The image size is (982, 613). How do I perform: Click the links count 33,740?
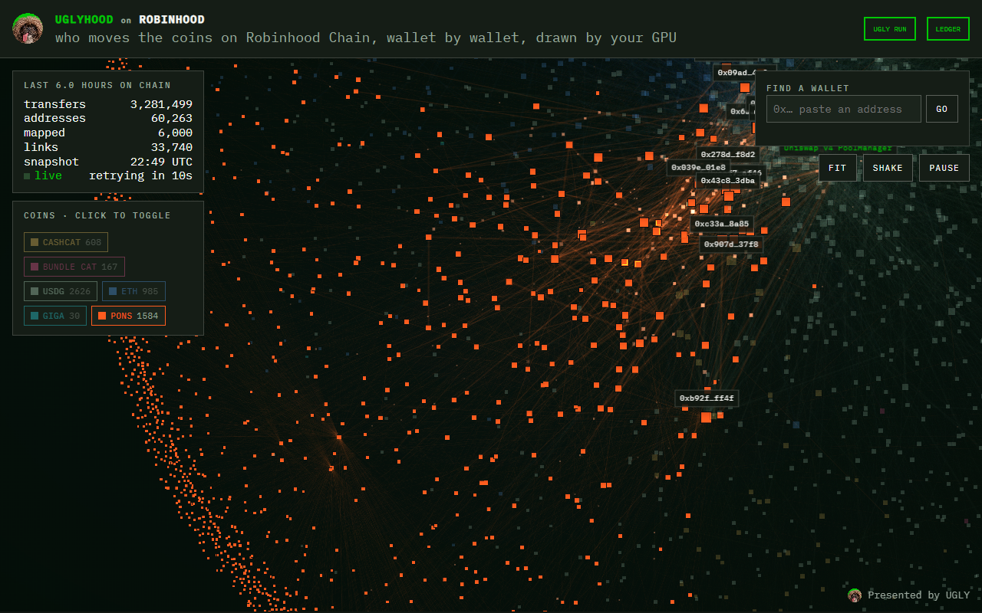172,148
